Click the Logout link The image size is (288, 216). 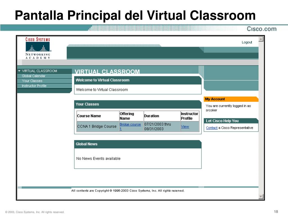tap(247, 42)
